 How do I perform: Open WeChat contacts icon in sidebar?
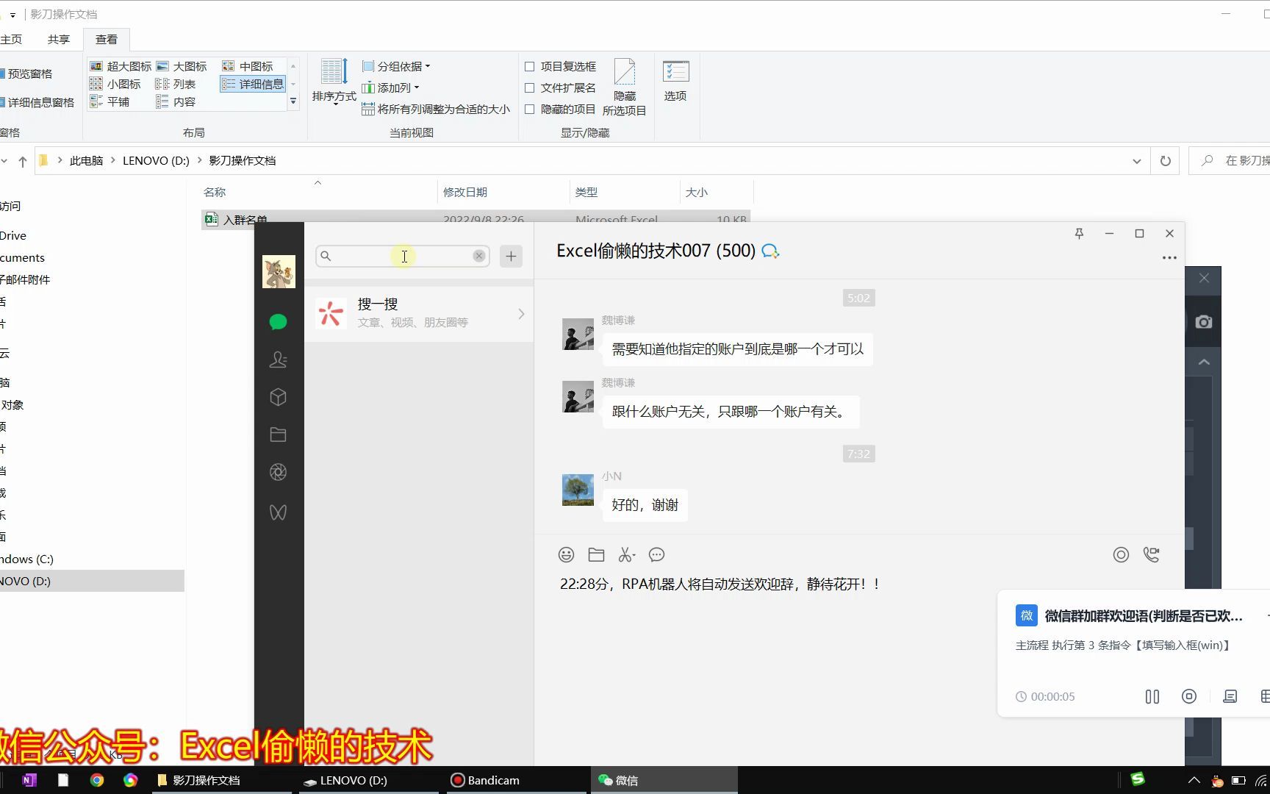(x=278, y=360)
